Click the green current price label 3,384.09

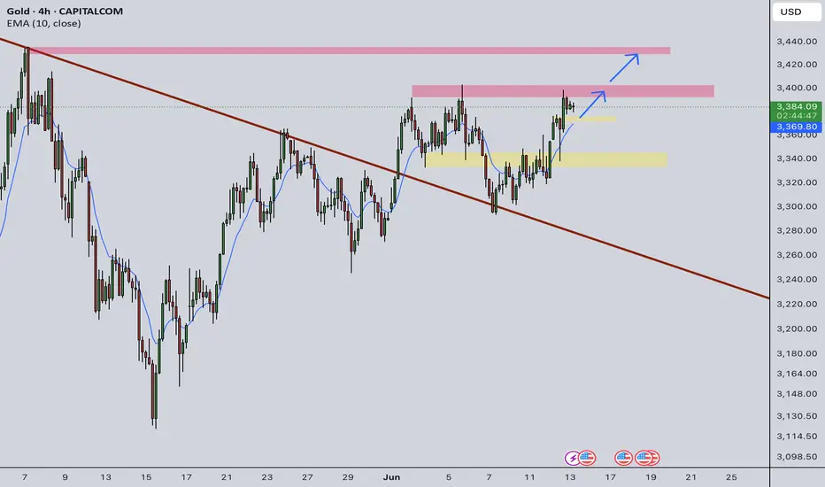point(797,106)
